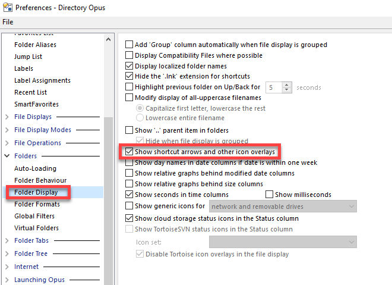Open network and removable drives dropdown

pos(283,206)
